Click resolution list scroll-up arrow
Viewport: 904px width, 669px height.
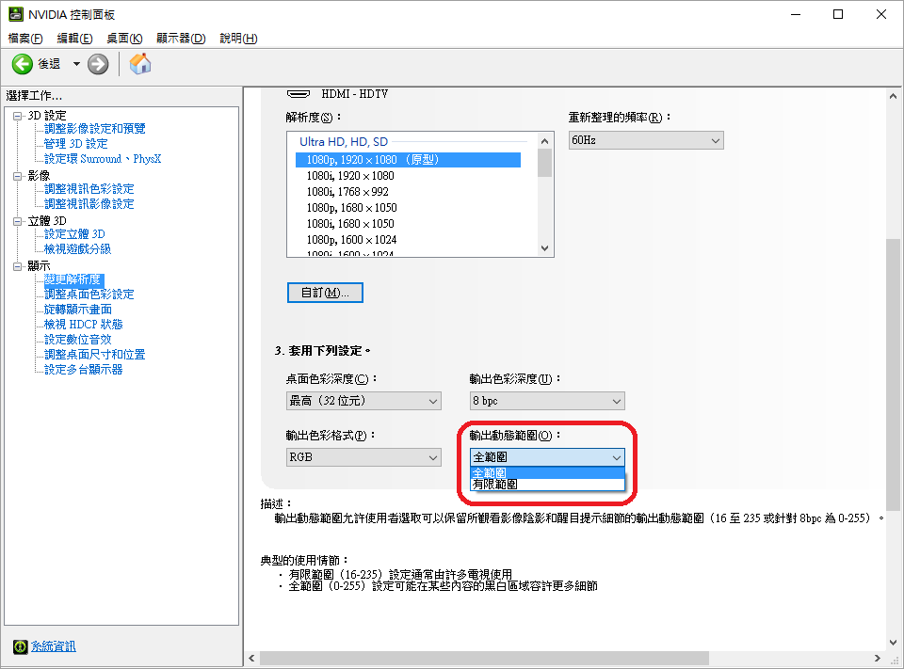(x=545, y=141)
